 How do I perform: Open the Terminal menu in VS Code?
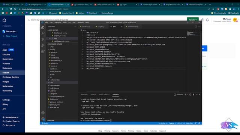tap(80, 22)
